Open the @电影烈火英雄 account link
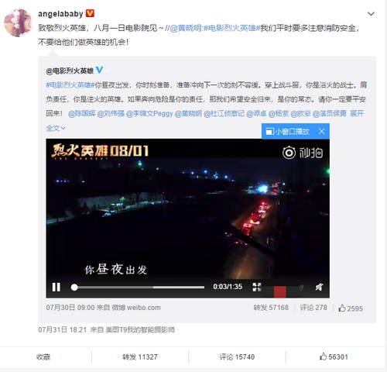387x372 pixels. point(70,71)
